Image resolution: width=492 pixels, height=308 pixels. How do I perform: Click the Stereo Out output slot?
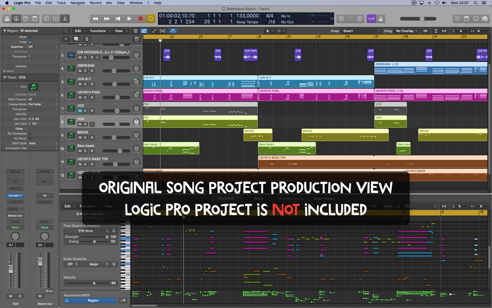pyautogui.click(x=15, y=215)
